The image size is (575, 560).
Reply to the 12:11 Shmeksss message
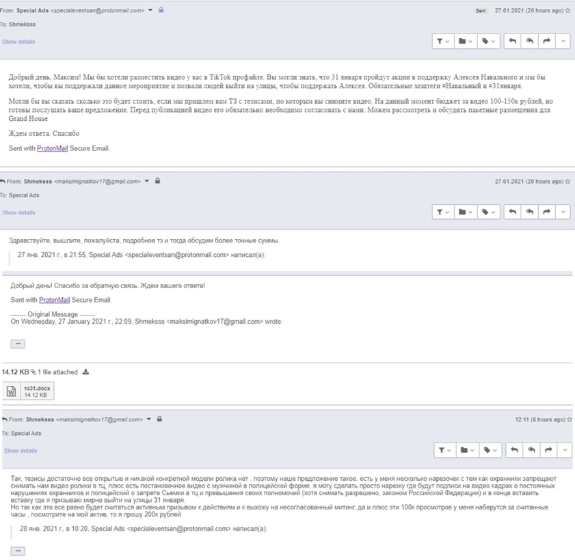click(x=514, y=450)
